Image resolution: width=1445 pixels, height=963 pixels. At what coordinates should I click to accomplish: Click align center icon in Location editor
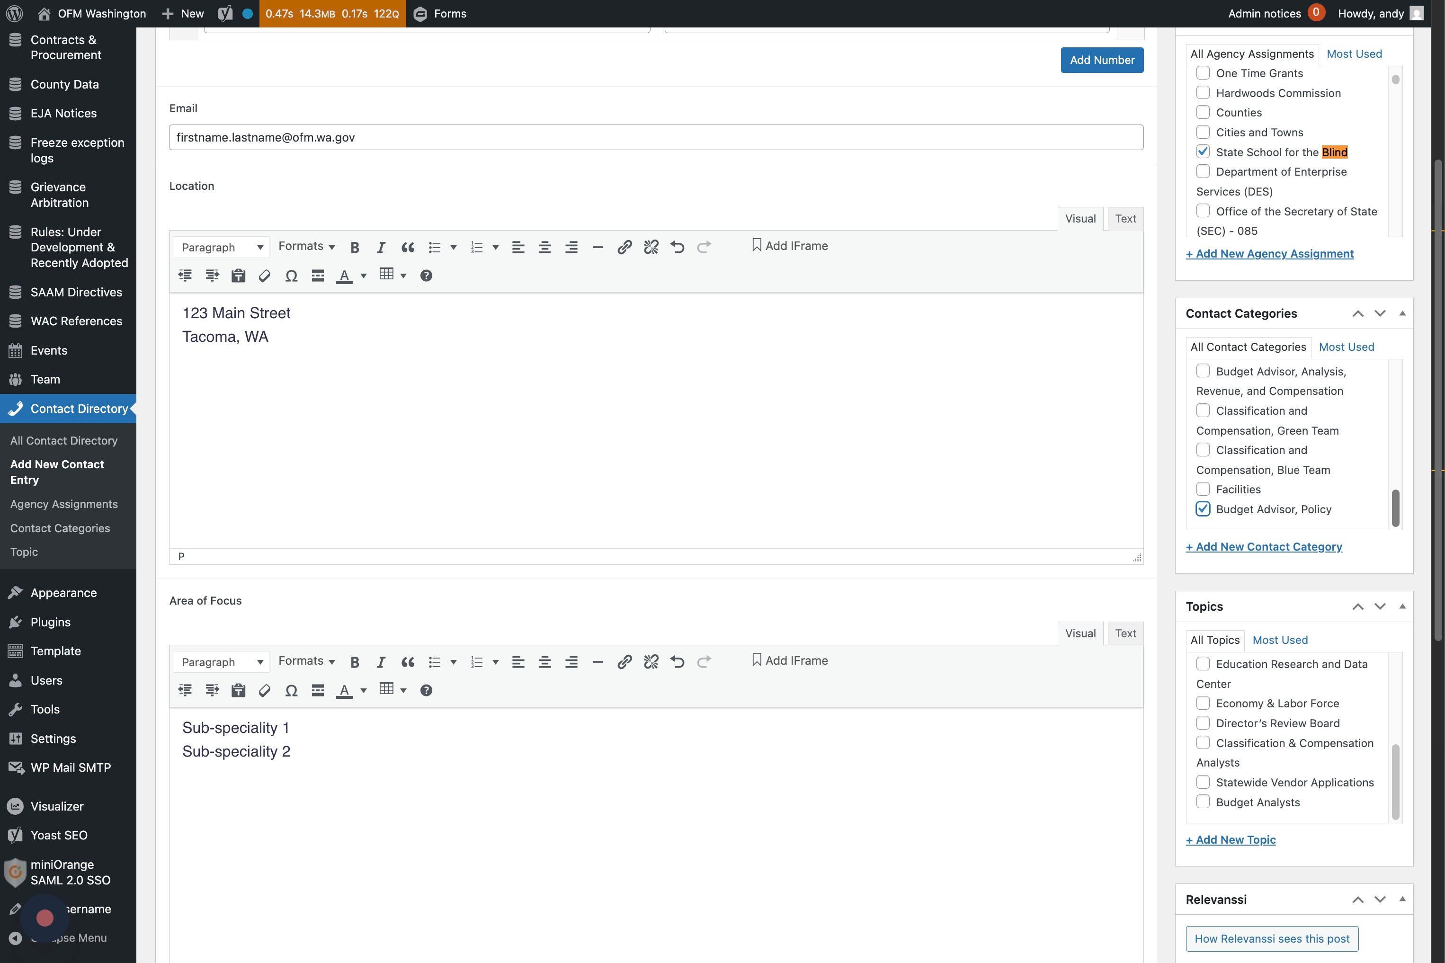pos(544,248)
